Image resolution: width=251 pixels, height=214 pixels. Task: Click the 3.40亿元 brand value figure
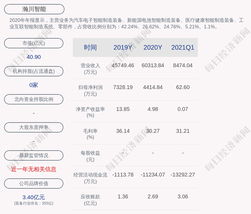pyautogui.click(x=34, y=197)
